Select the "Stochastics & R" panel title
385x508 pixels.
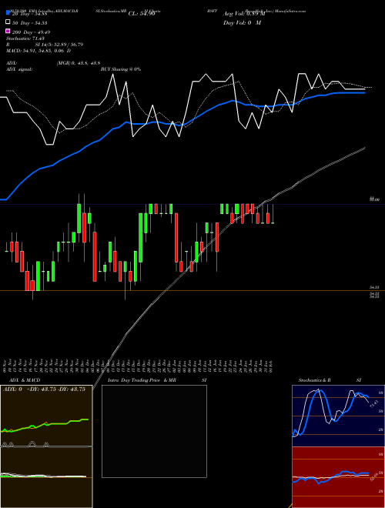314,380
